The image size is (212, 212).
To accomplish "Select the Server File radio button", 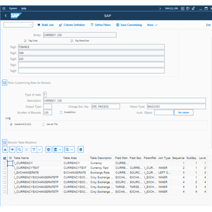I will pos(43,124).
